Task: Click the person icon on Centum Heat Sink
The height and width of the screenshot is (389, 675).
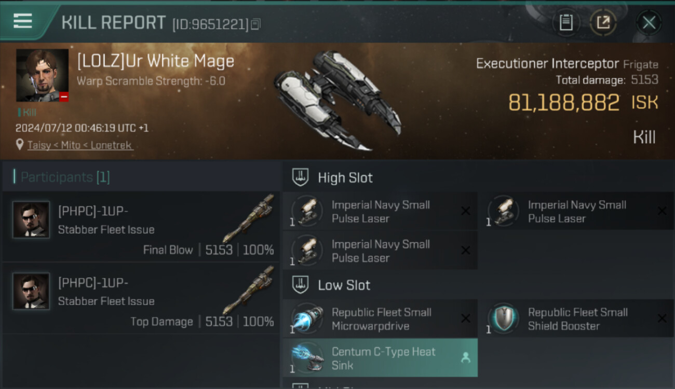Action: [x=466, y=357]
